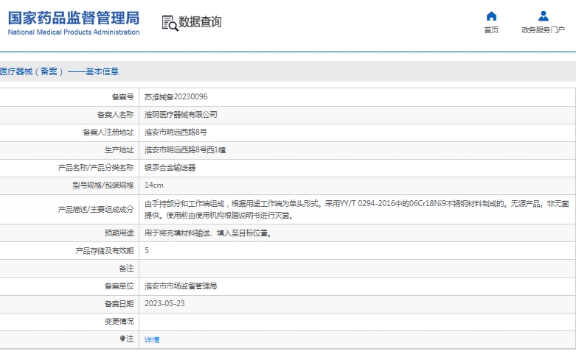Click the 数据查询 search document icon
Viewport: 576px width, 354px height.
(170, 23)
